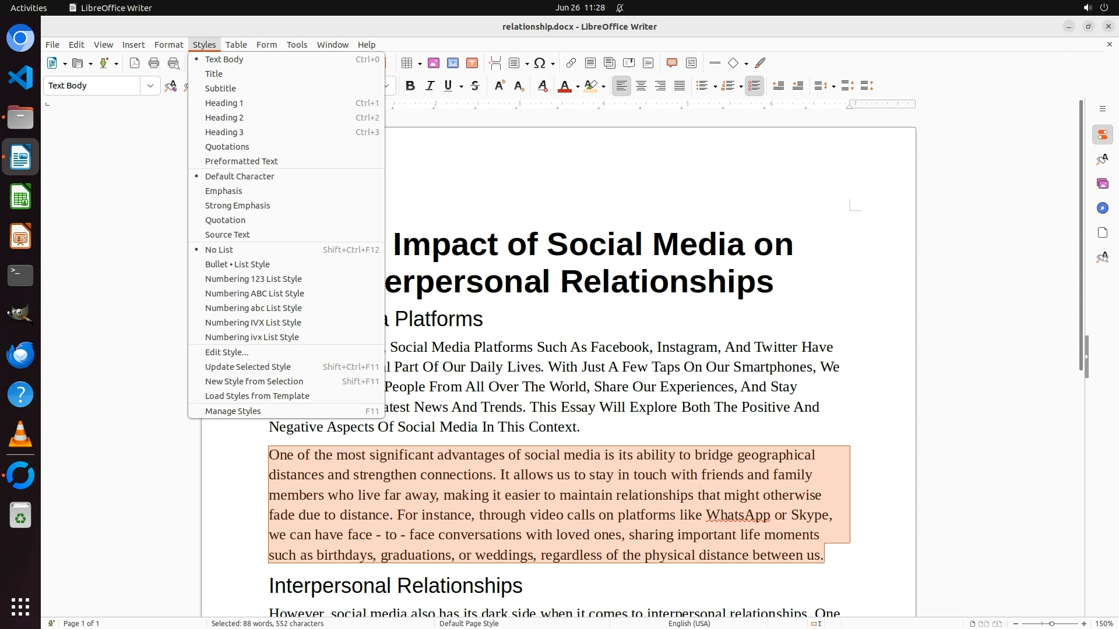
Task: Click the Insert Page Break icon
Action: pyautogui.click(x=495, y=63)
